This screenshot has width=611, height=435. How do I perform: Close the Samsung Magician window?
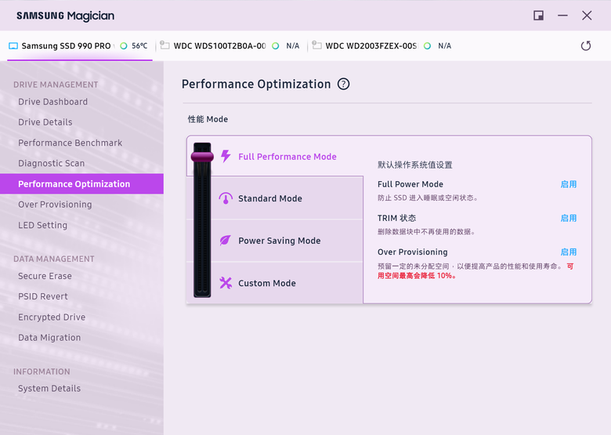587,16
